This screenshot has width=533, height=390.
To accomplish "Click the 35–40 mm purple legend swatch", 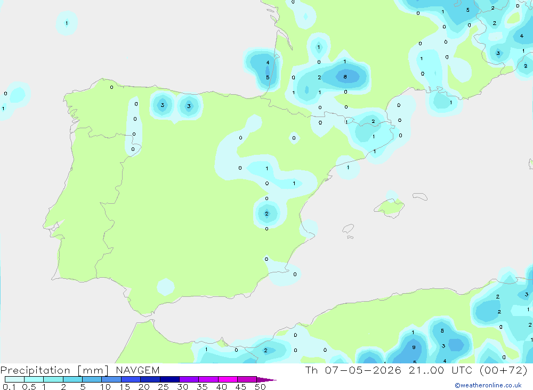I will [x=208, y=379].
